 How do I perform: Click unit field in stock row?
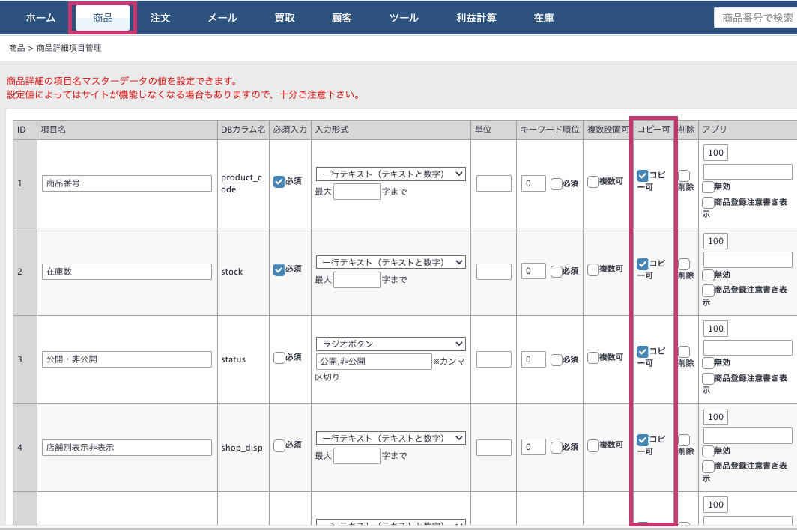(494, 271)
